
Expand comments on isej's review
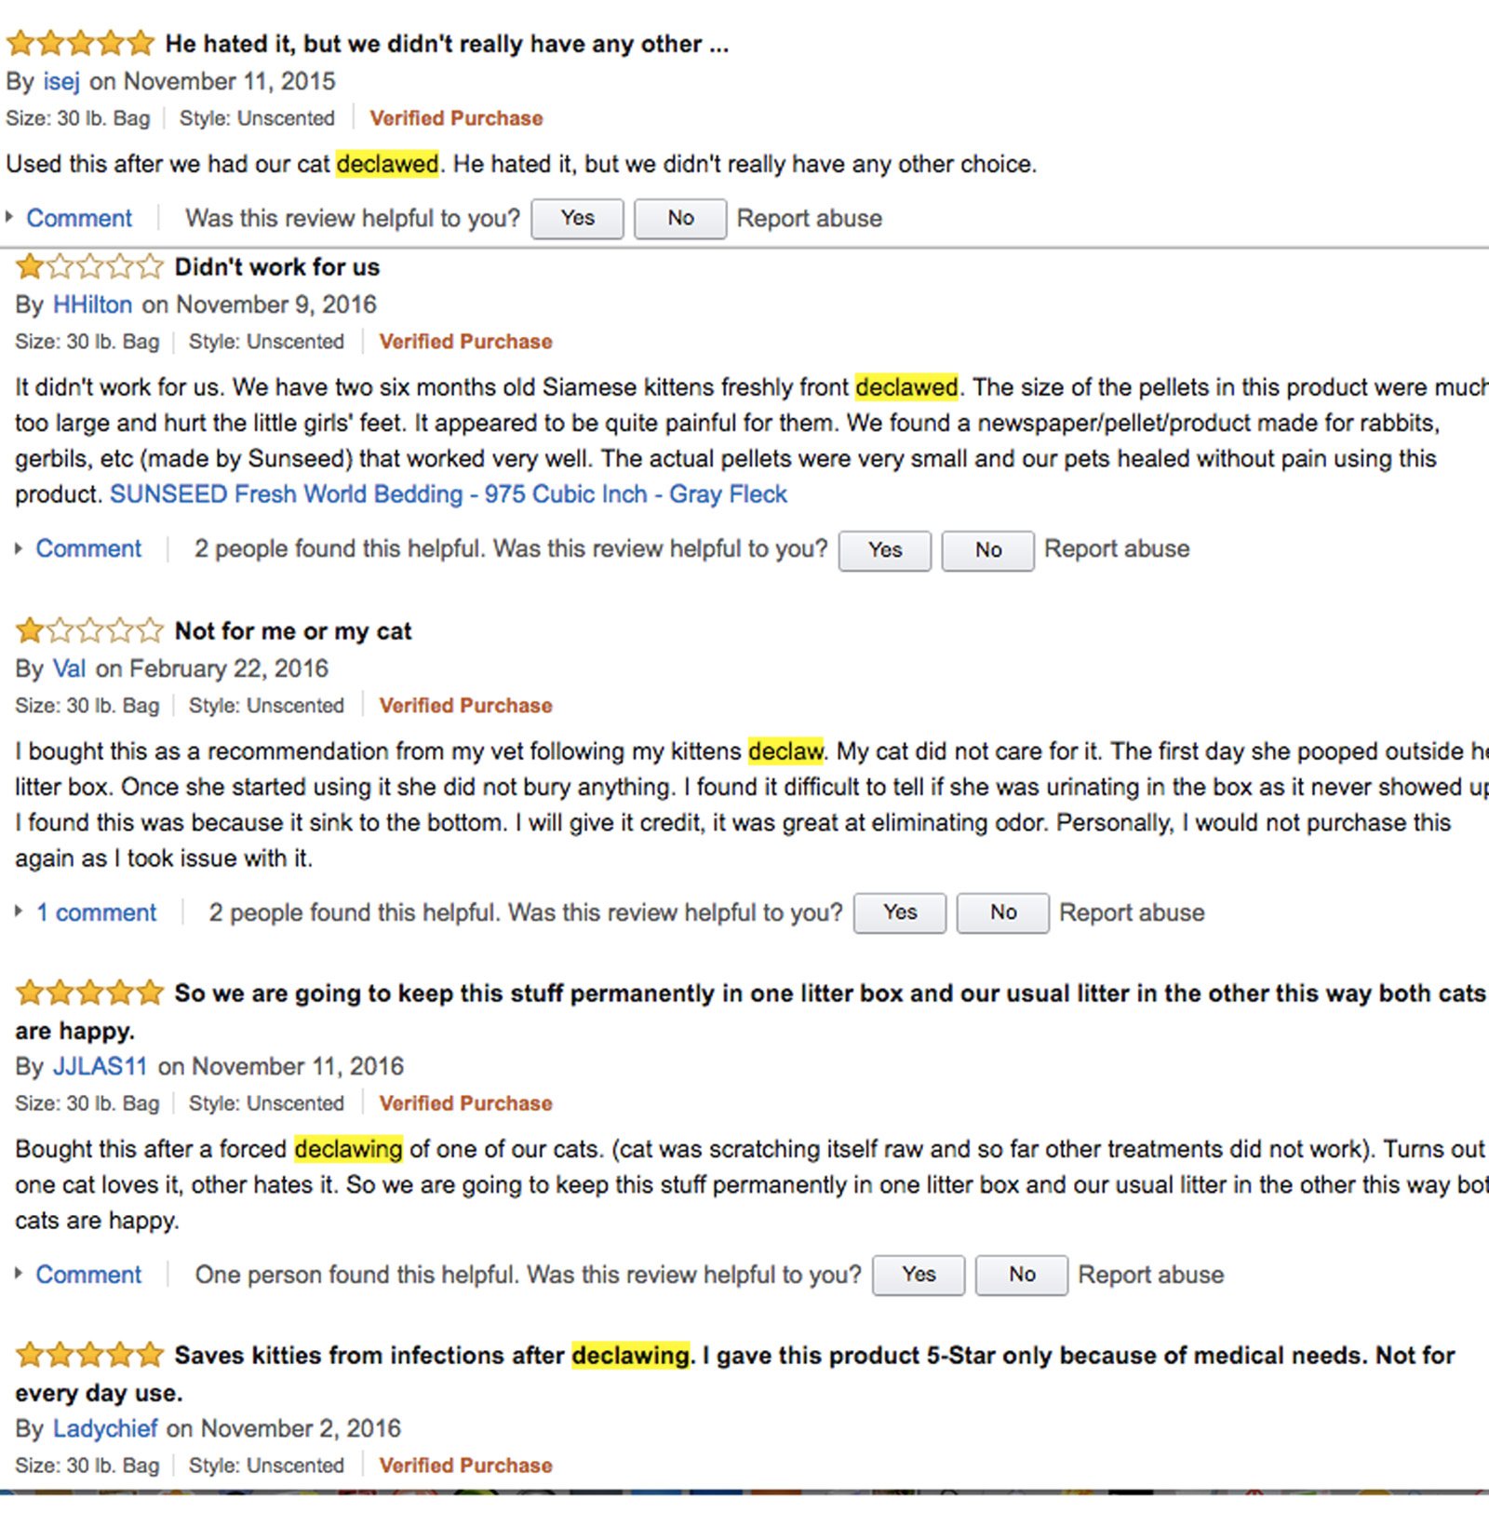(x=78, y=218)
